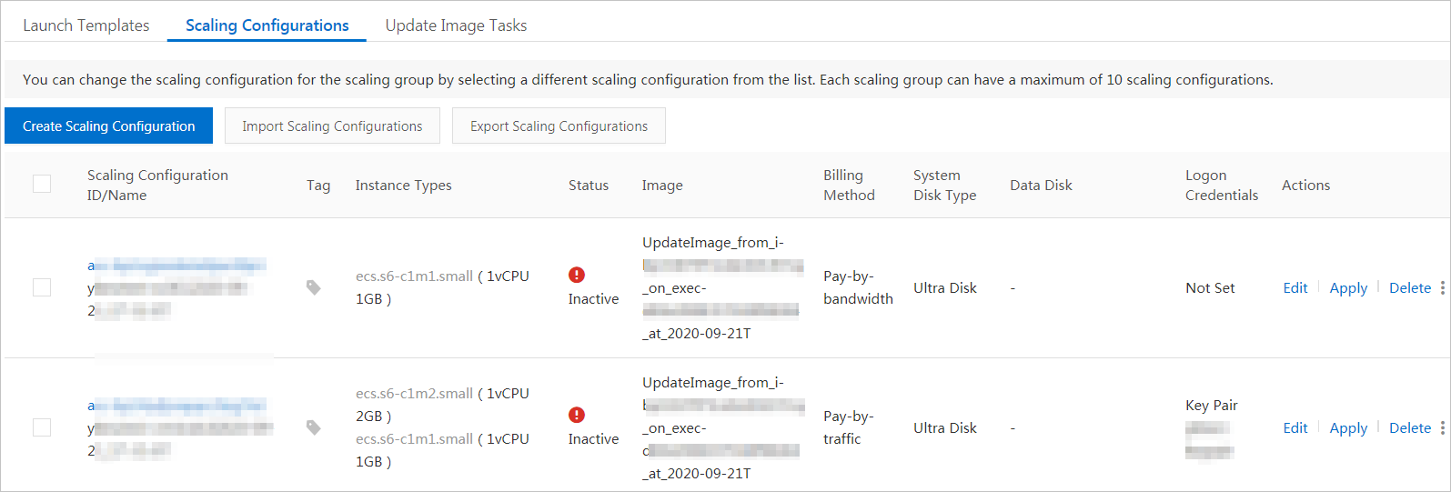Open the more actions menu in the first row
The width and height of the screenshot is (1451, 492).
pos(1443,287)
